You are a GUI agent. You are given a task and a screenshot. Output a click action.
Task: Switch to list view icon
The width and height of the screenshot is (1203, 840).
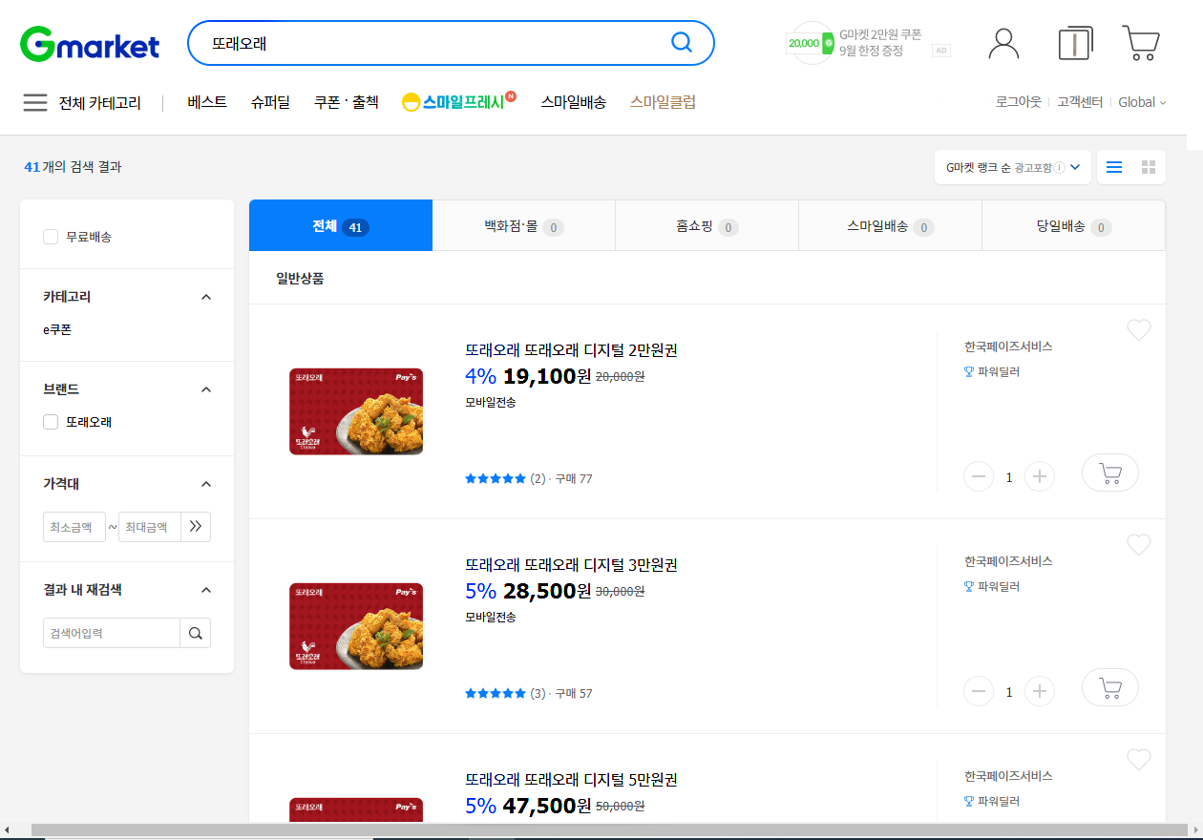tap(1114, 167)
